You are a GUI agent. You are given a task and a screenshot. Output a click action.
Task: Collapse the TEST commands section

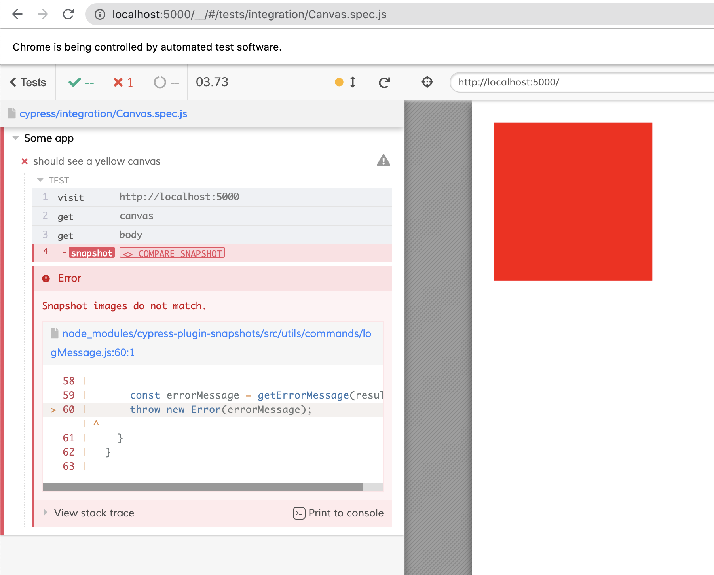(40, 180)
